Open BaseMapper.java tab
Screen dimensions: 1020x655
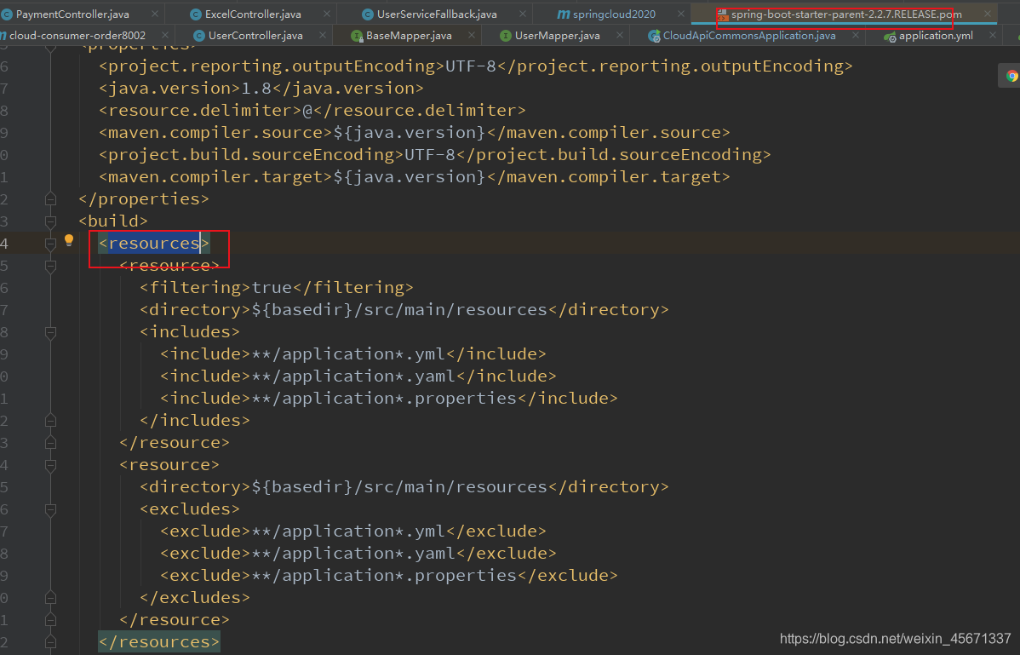(x=409, y=35)
